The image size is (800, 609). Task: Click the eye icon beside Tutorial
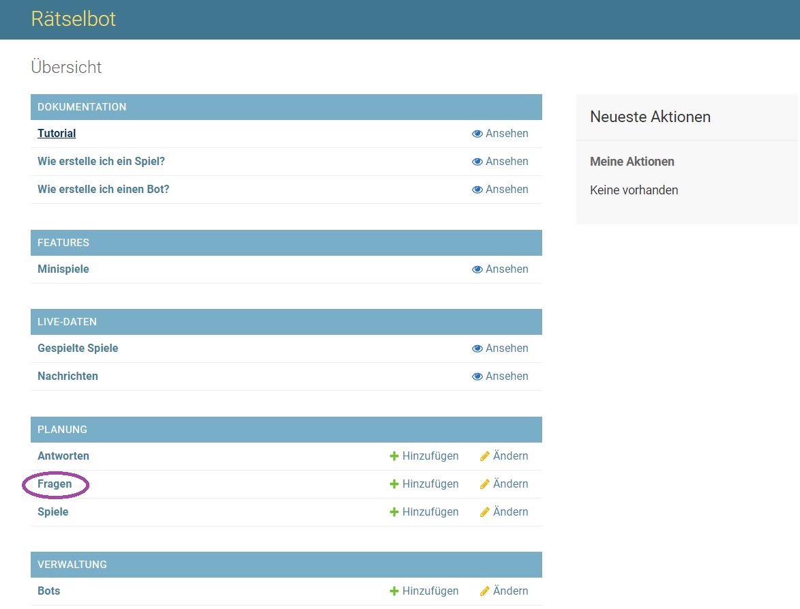click(477, 134)
